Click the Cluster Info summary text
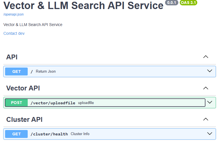 coord(80,134)
